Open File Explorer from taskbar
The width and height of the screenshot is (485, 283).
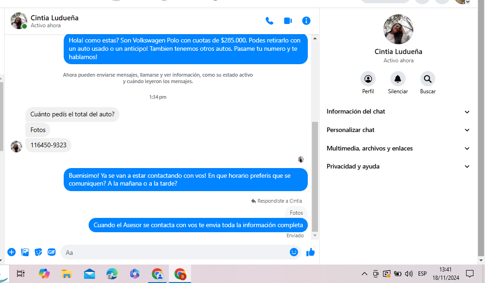click(66, 273)
